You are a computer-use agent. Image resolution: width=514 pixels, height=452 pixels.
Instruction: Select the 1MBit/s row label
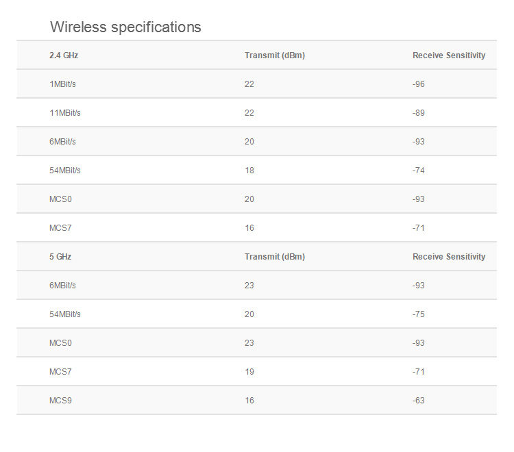[x=62, y=84]
